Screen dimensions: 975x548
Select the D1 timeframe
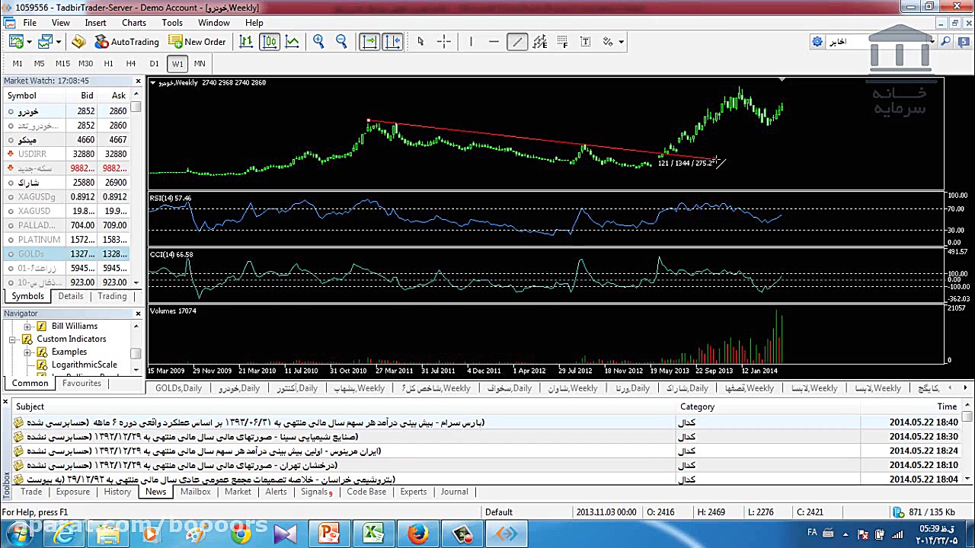coord(154,64)
